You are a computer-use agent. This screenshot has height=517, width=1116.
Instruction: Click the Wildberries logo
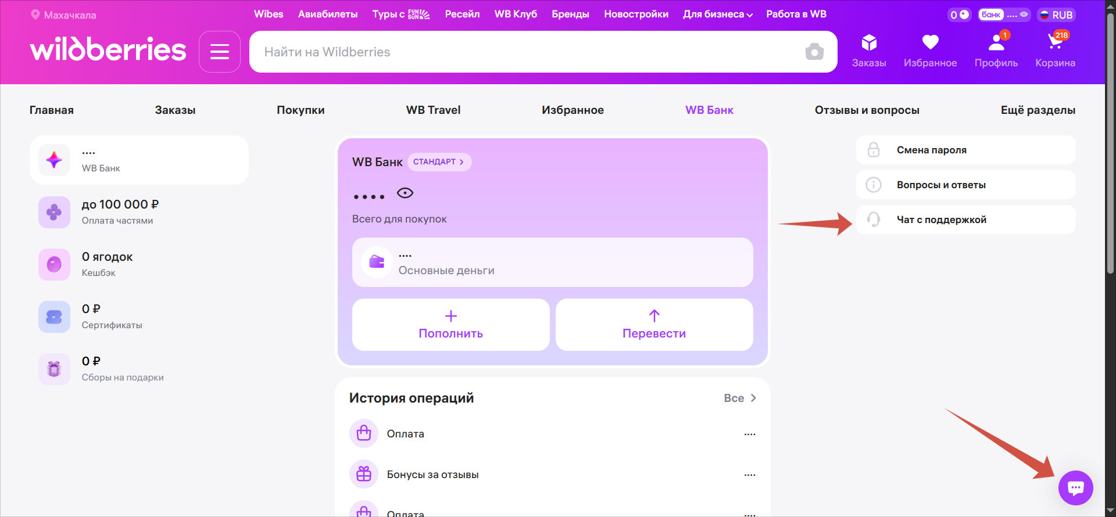pyautogui.click(x=108, y=50)
